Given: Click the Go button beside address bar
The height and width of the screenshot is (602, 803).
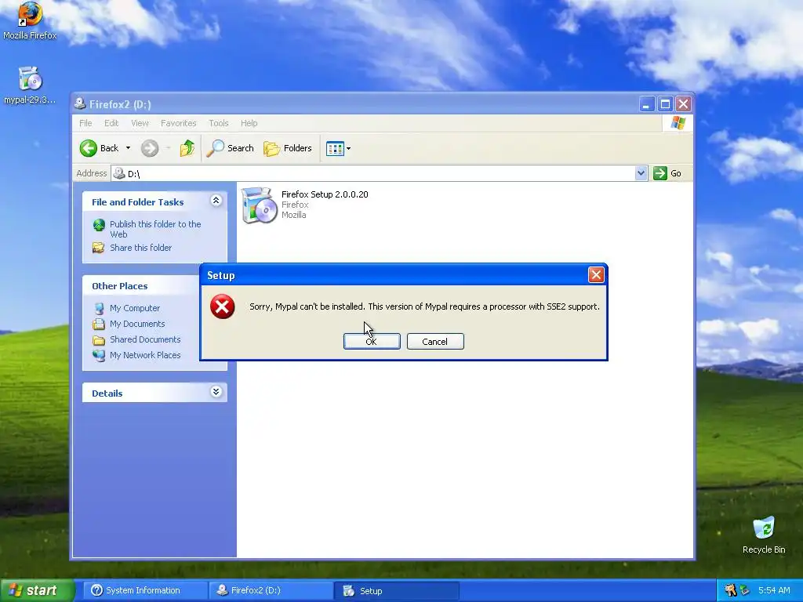Looking at the screenshot, I should click(668, 173).
